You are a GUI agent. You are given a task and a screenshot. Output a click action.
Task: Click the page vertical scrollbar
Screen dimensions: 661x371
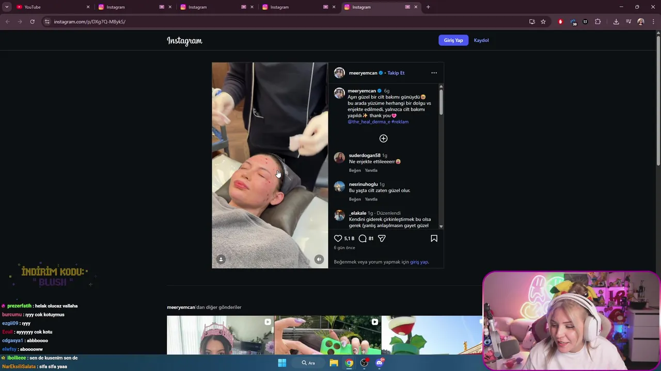pyautogui.click(x=658, y=100)
